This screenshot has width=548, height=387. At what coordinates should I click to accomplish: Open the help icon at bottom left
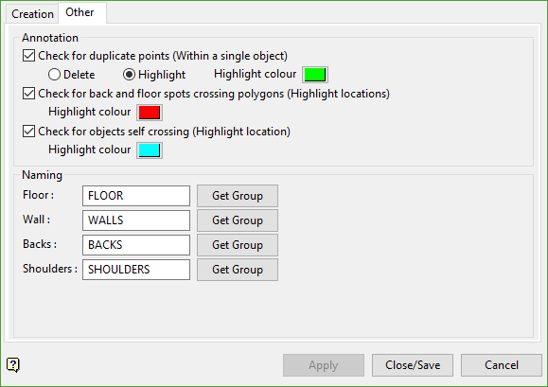pos(13,365)
